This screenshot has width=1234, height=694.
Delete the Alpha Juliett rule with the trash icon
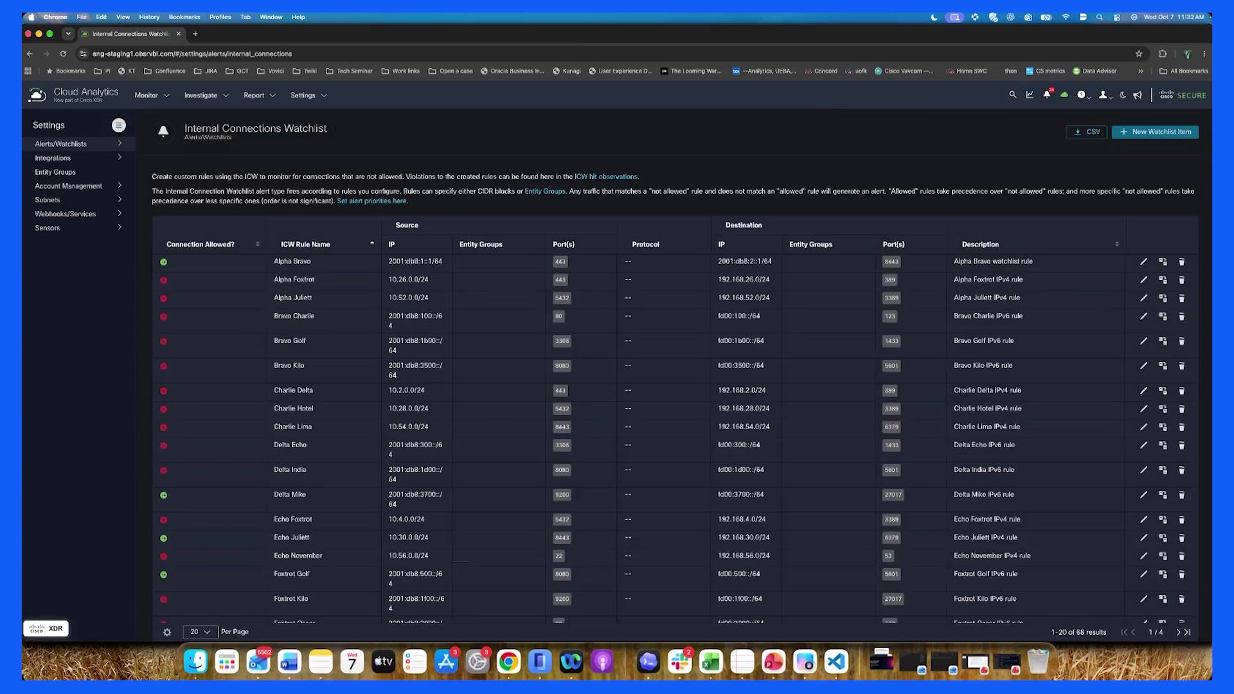pos(1181,298)
